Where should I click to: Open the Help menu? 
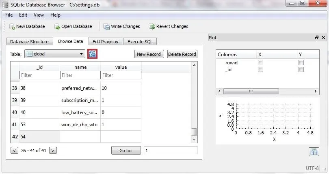click(55, 15)
